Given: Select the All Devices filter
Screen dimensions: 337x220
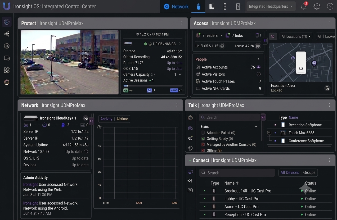Looking at the screenshot, I should point(290,173).
